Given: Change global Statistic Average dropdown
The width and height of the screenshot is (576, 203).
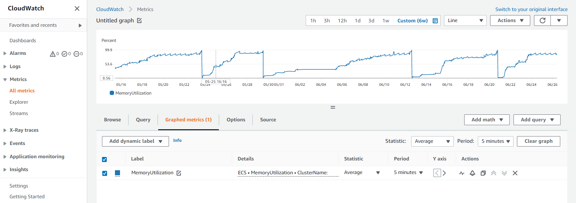Looking at the screenshot, I should pyautogui.click(x=432, y=141).
